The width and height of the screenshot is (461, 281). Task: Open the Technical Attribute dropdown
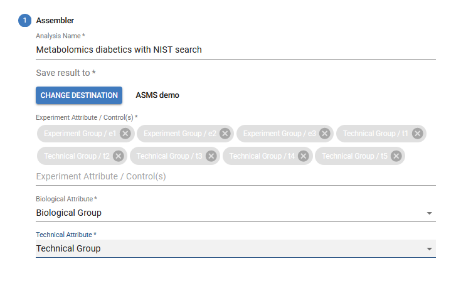pyautogui.click(x=235, y=248)
